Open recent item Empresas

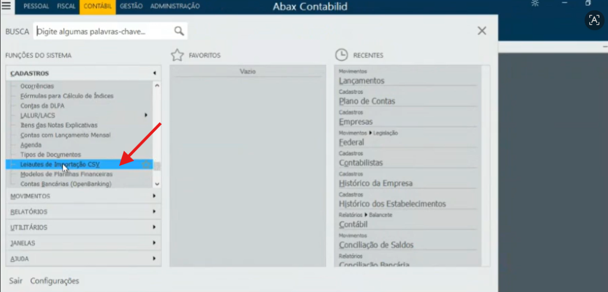pyautogui.click(x=356, y=122)
